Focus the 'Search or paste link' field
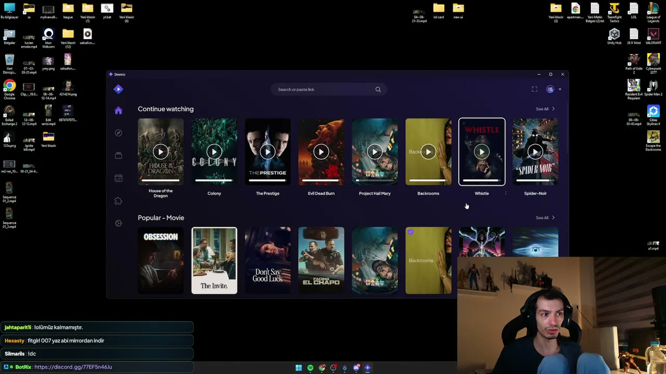 329,89
